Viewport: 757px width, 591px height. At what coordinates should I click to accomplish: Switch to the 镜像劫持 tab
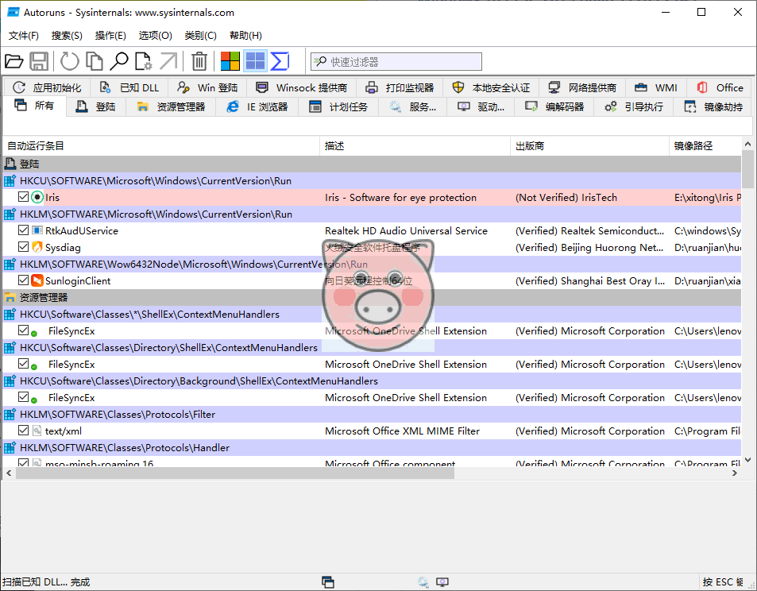tap(713, 106)
